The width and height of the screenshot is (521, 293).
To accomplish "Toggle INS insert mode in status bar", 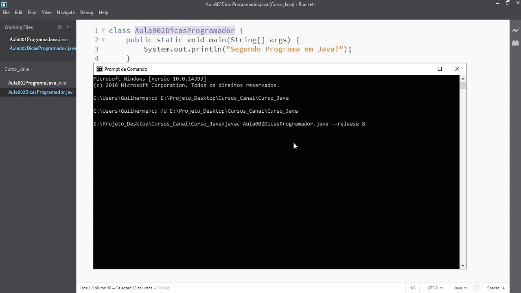I will click(x=413, y=288).
